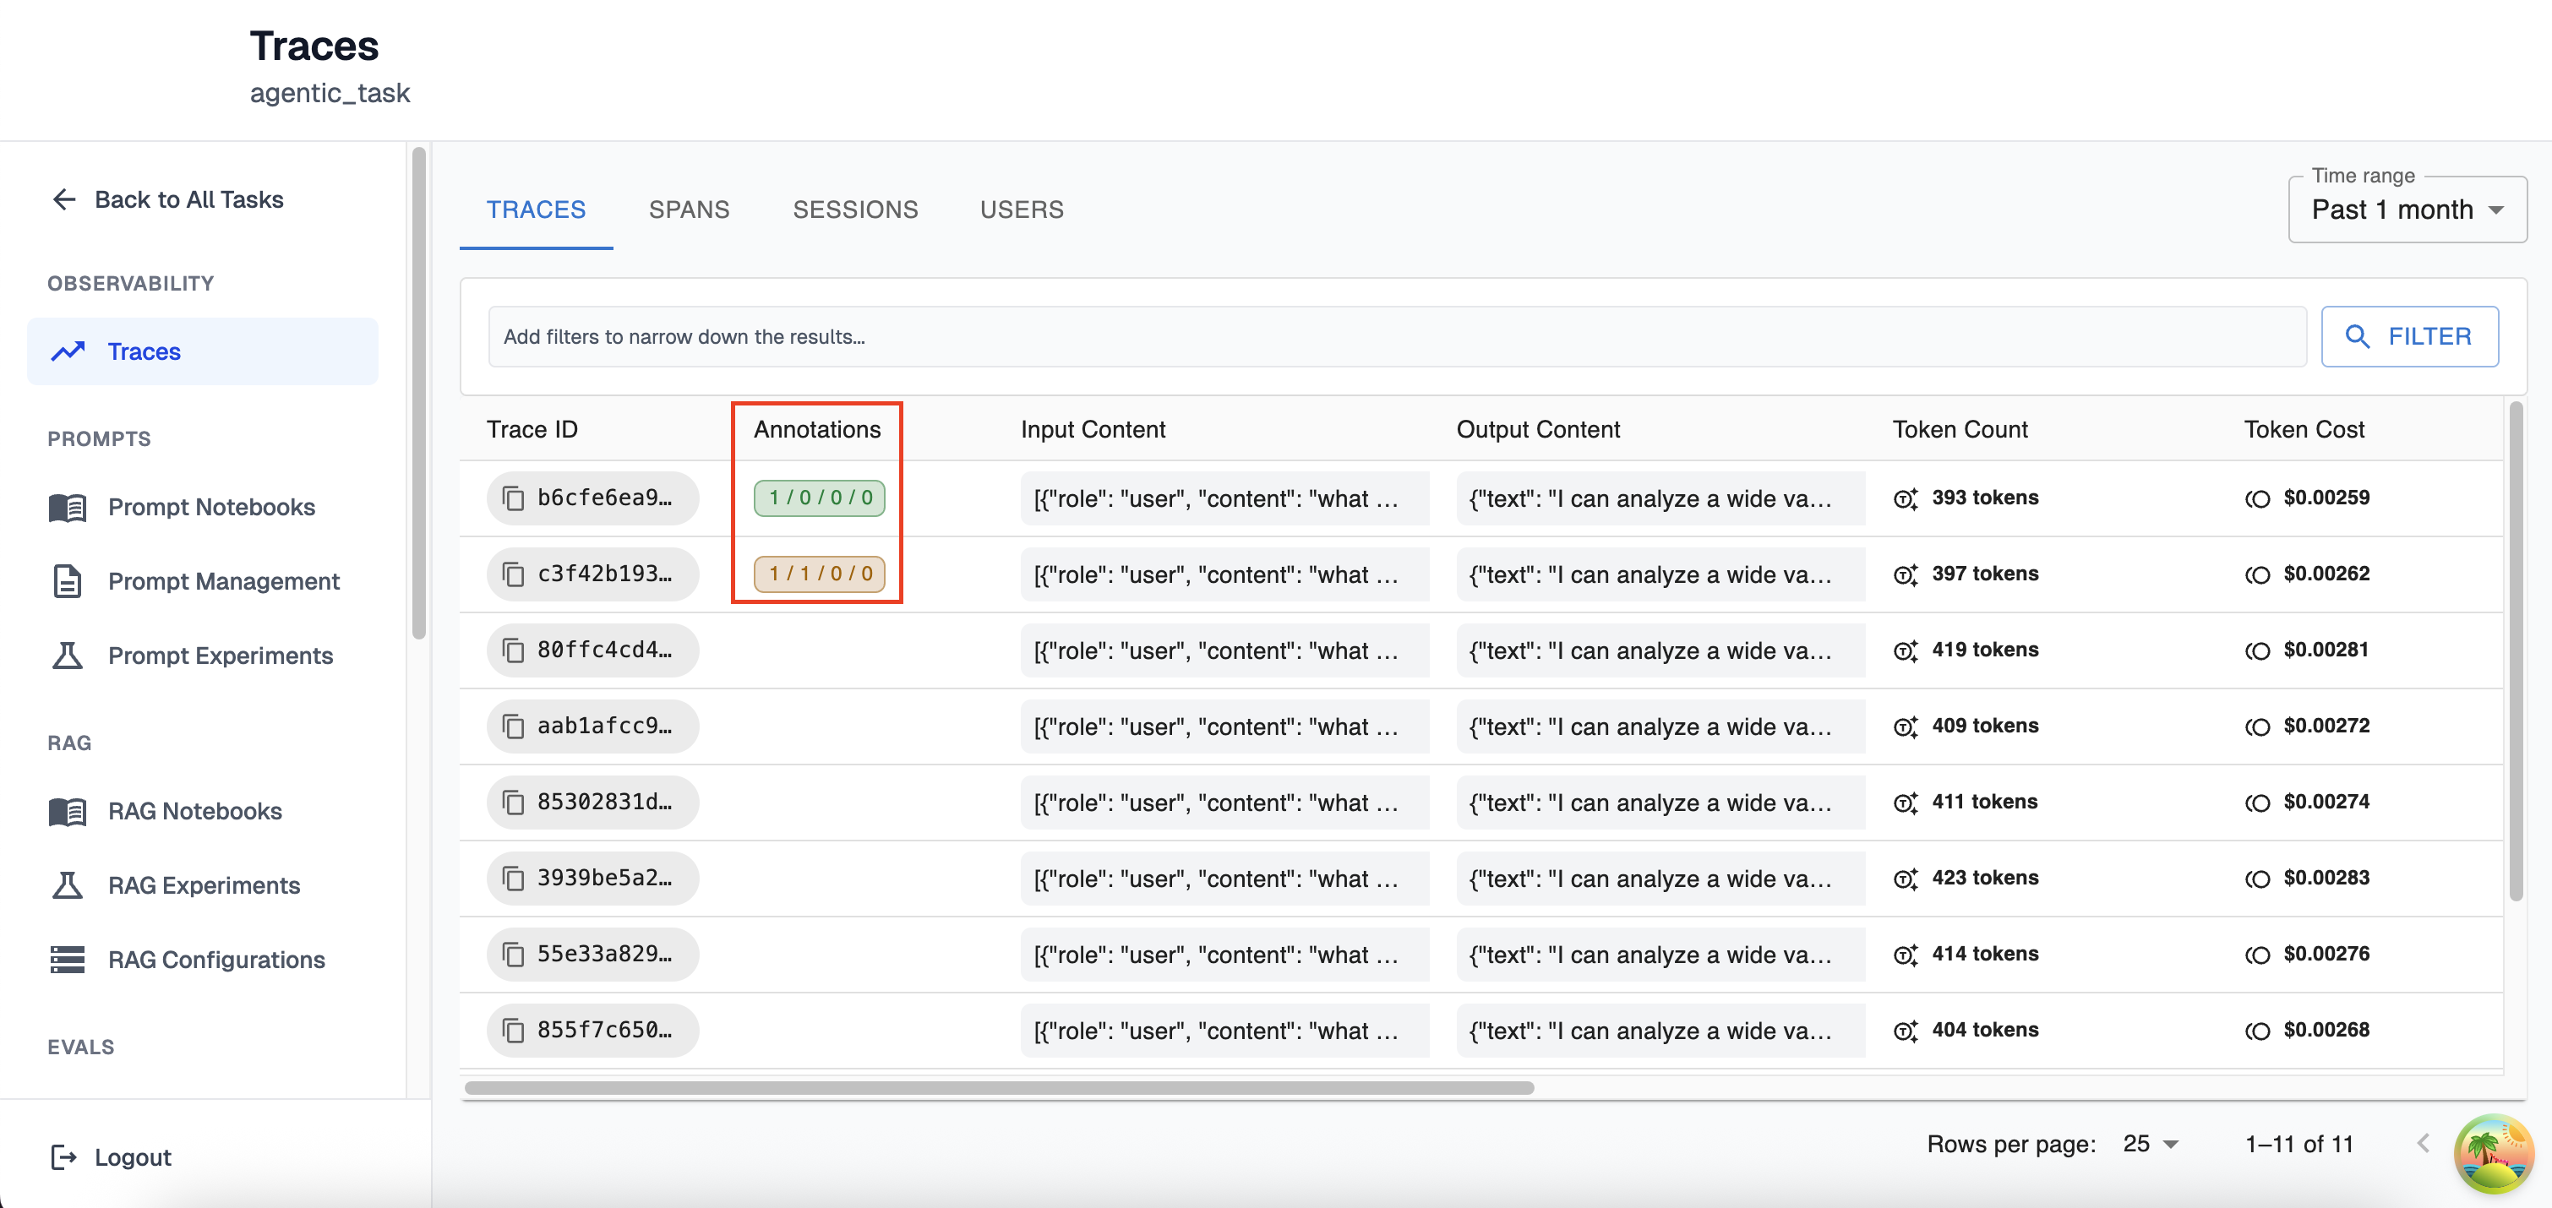Open Prompt Management page

(x=223, y=581)
